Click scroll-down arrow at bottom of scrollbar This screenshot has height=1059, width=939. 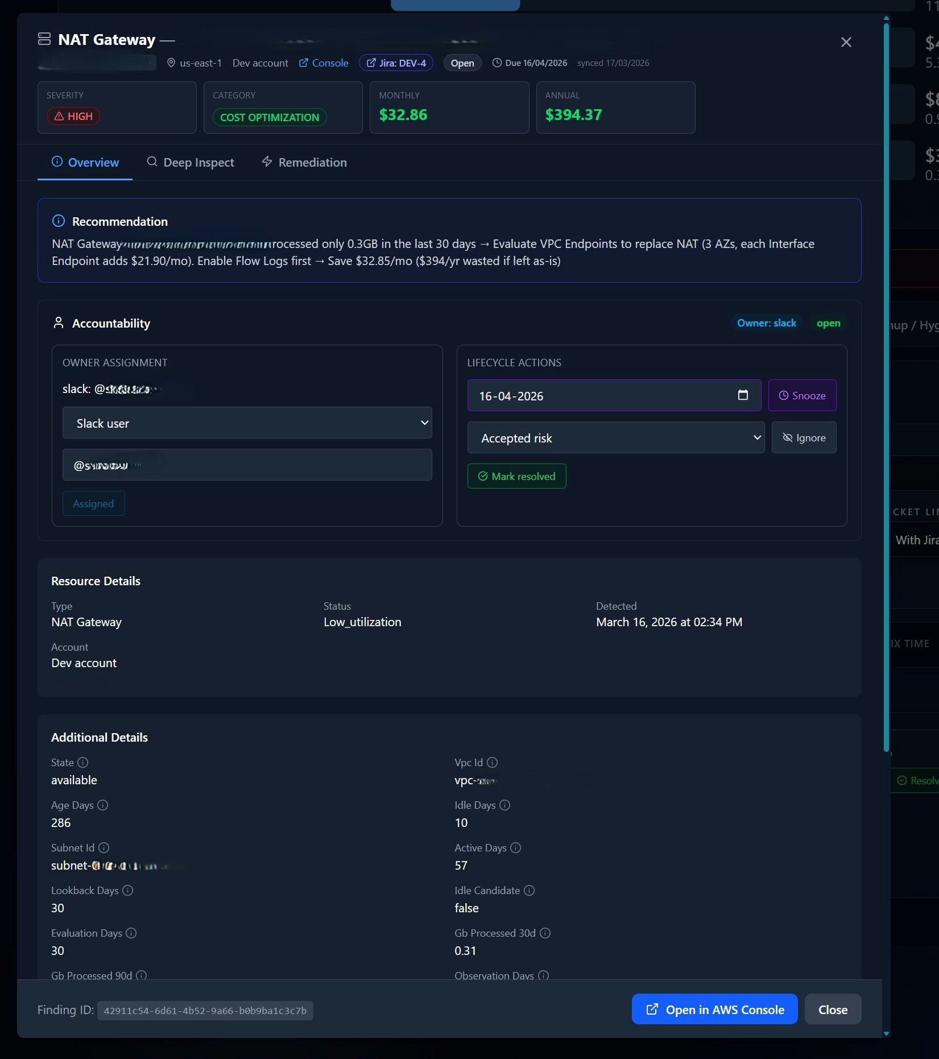[886, 1033]
